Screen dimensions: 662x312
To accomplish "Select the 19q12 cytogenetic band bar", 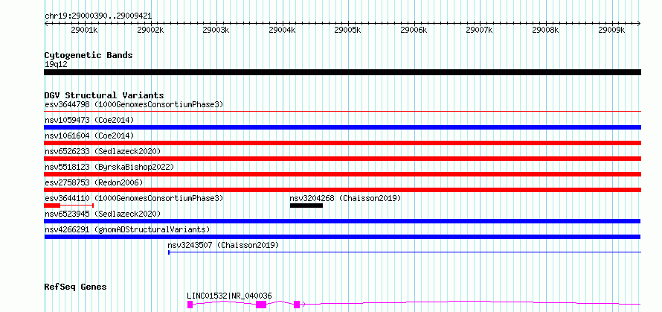I will [342, 72].
